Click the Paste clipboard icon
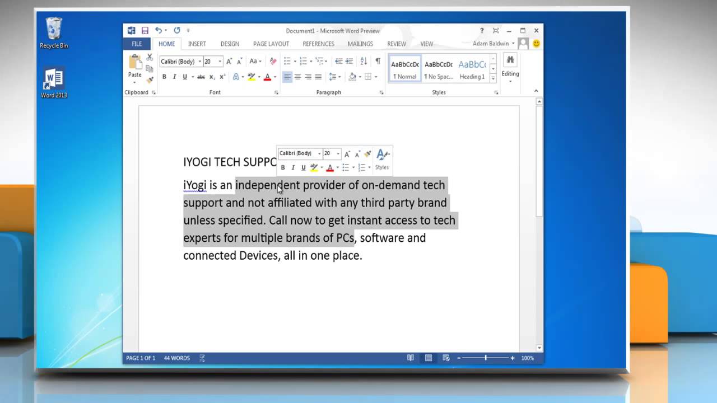Screen dimensions: 717x403 coord(135,62)
